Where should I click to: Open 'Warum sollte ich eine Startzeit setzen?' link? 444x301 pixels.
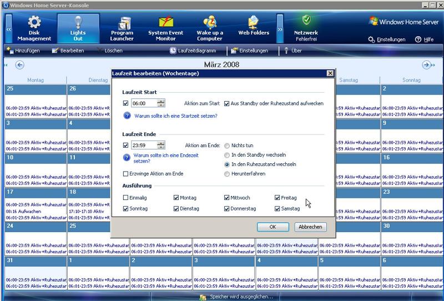[176, 116]
